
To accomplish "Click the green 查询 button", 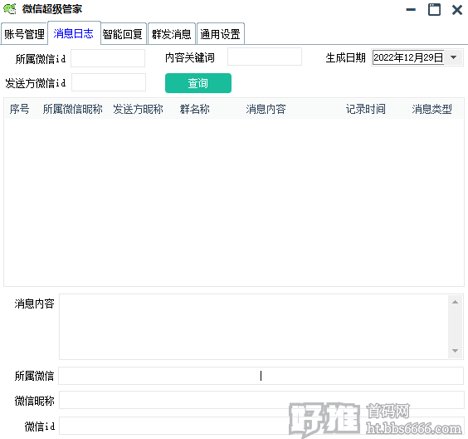I will [198, 83].
